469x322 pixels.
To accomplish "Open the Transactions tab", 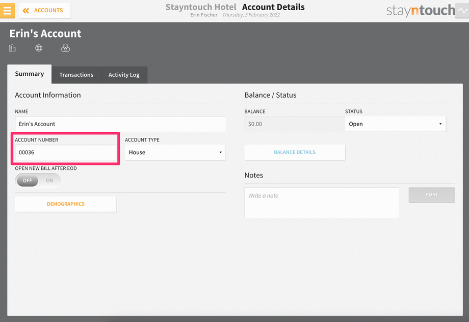I will pos(76,75).
